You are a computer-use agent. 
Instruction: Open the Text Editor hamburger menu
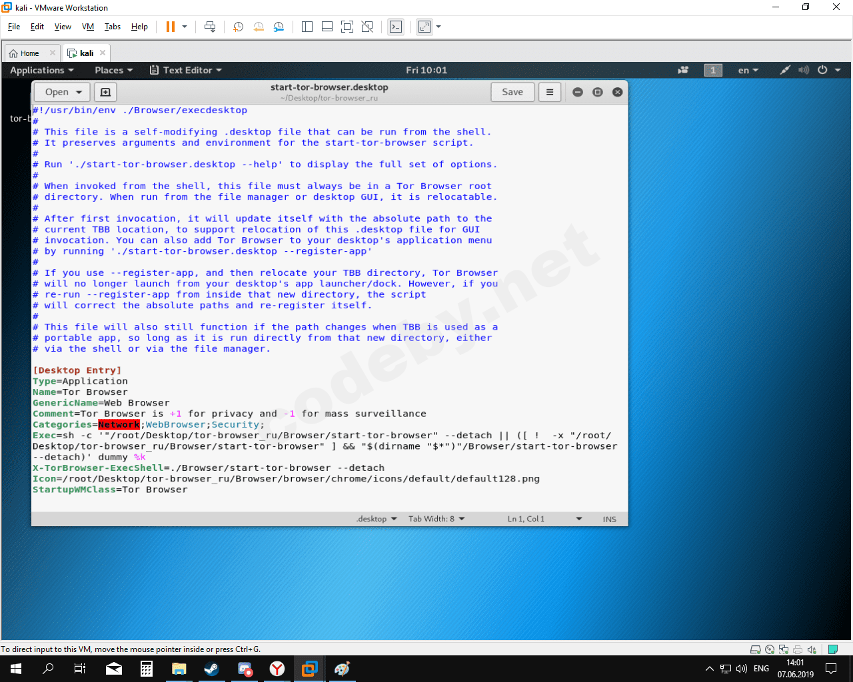550,92
